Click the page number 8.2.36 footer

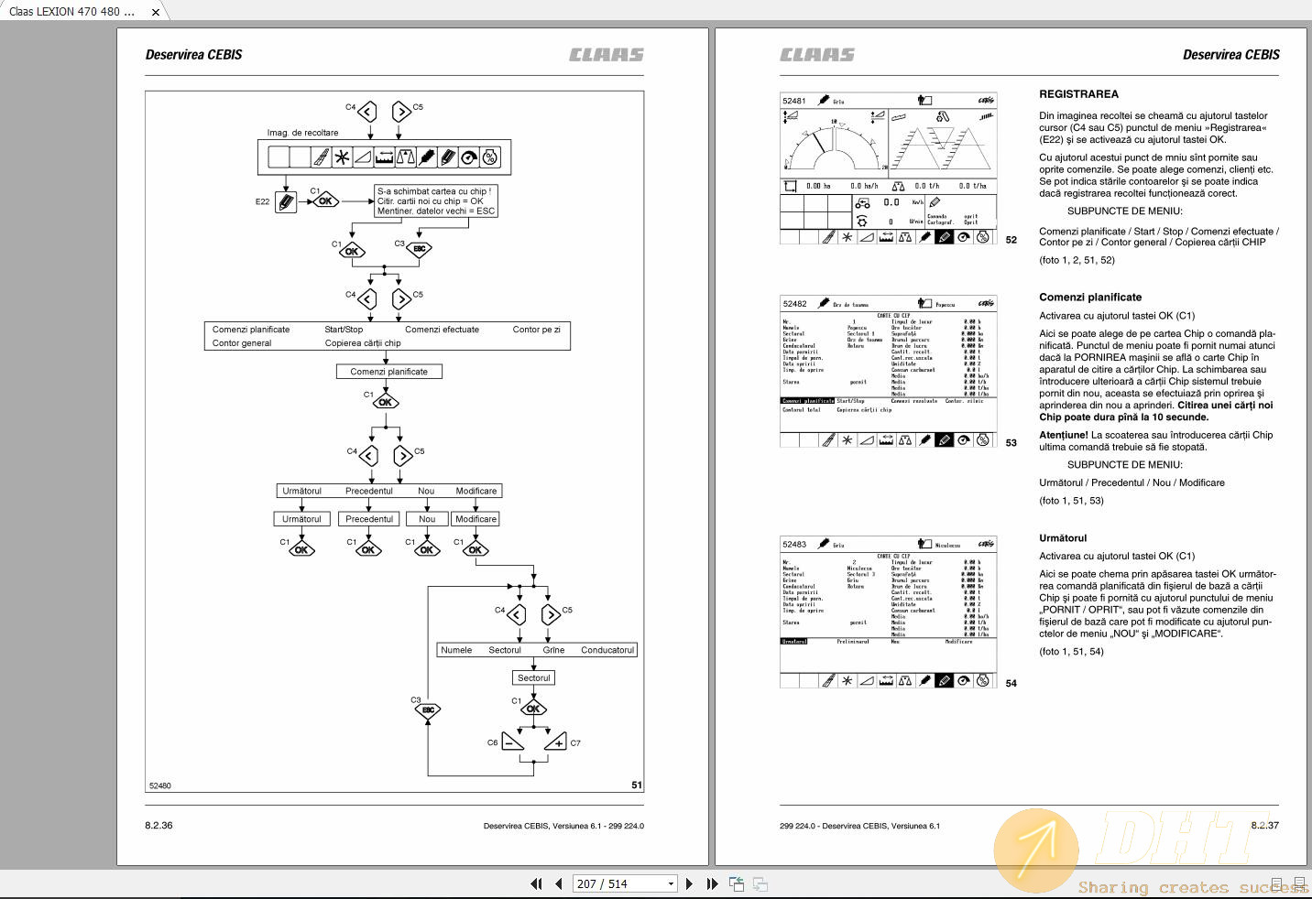[x=159, y=826]
